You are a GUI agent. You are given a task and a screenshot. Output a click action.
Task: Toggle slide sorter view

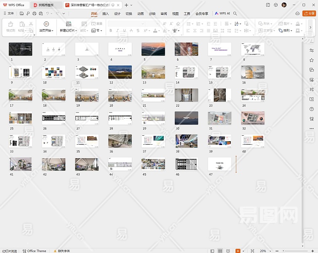pos(220,251)
